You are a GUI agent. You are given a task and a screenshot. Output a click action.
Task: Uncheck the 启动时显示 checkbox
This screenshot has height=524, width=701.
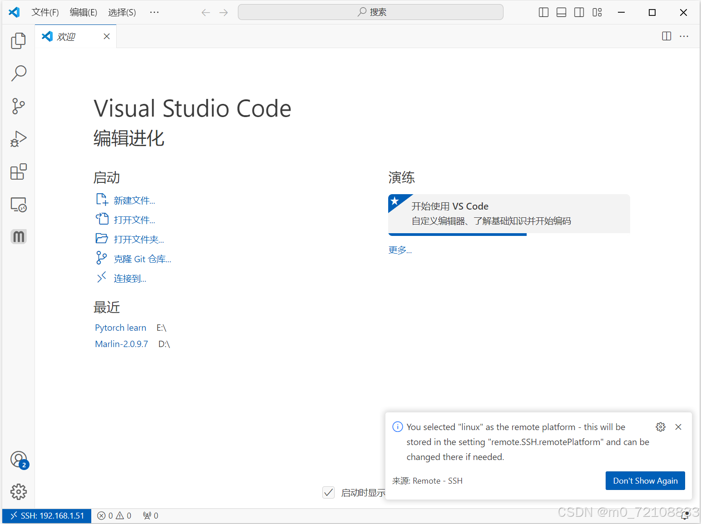pyautogui.click(x=328, y=492)
